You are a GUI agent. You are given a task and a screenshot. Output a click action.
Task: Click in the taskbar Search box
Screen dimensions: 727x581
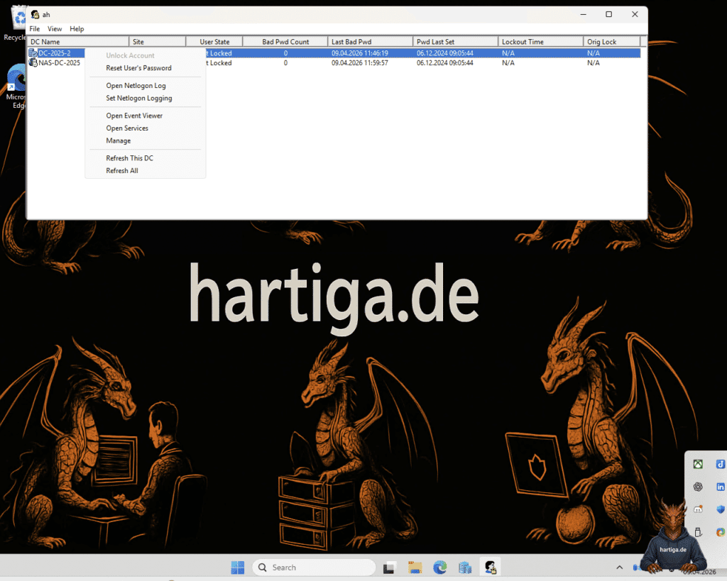tap(314, 567)
